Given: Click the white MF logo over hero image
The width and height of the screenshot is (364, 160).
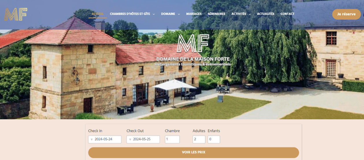Looking at the screenshot, I should (193, 44).
